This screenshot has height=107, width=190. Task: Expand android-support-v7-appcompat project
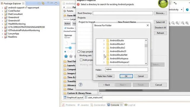tap(2, 8)
